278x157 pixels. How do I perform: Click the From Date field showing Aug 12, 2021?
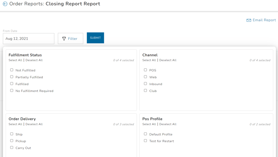click(29, 39)
